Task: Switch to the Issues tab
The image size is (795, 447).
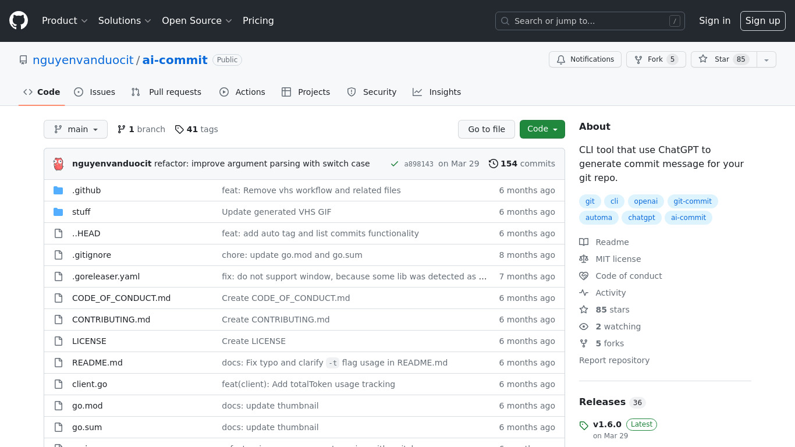Action: coord(94,92)
